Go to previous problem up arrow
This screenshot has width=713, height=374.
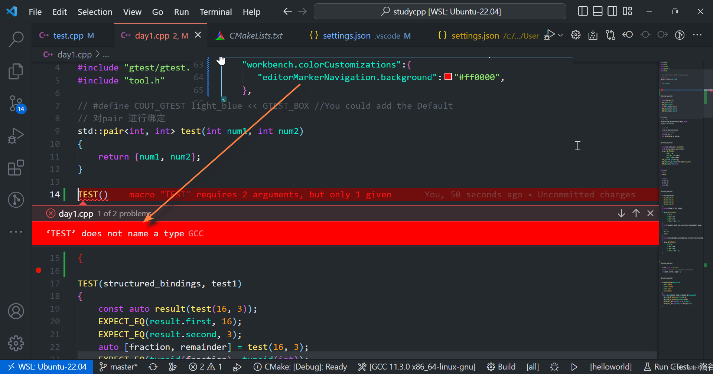click(636, 213)
